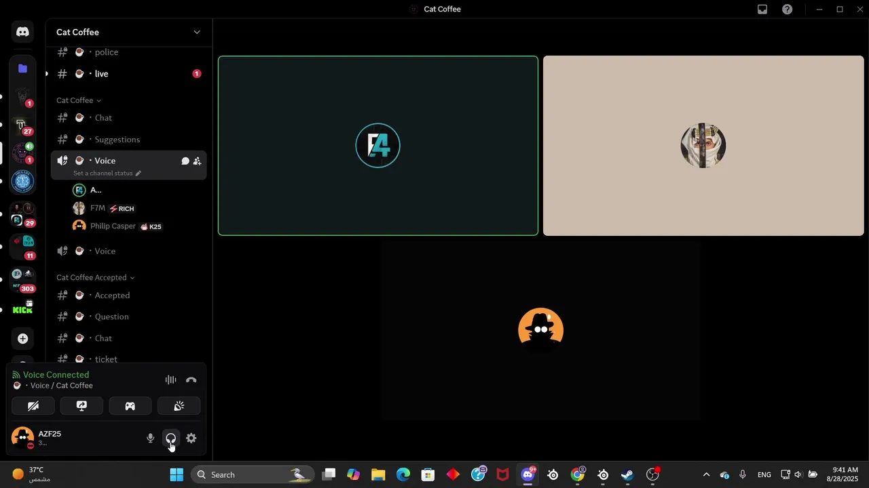Click Voice Connected status label
Viewport: 869px width, 488px height.
point(56,375)
